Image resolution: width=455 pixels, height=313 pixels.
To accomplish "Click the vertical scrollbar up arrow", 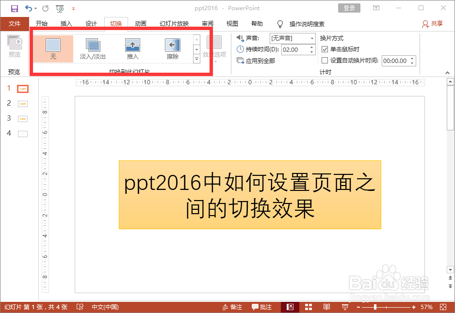I will click(x=450, y=82).
